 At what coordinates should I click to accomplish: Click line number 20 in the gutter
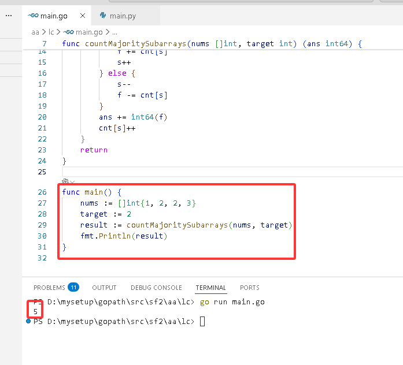click(42, 117)
